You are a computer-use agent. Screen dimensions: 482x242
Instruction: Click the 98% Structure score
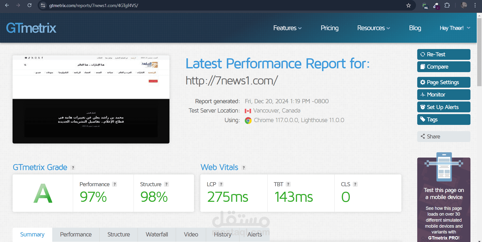point(154,197)
